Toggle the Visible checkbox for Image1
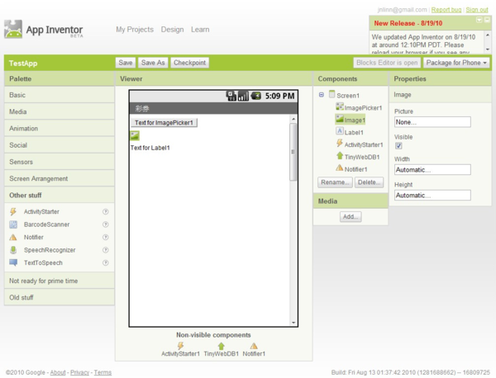Screen dimensions: 496x378 tap(398, 145)
